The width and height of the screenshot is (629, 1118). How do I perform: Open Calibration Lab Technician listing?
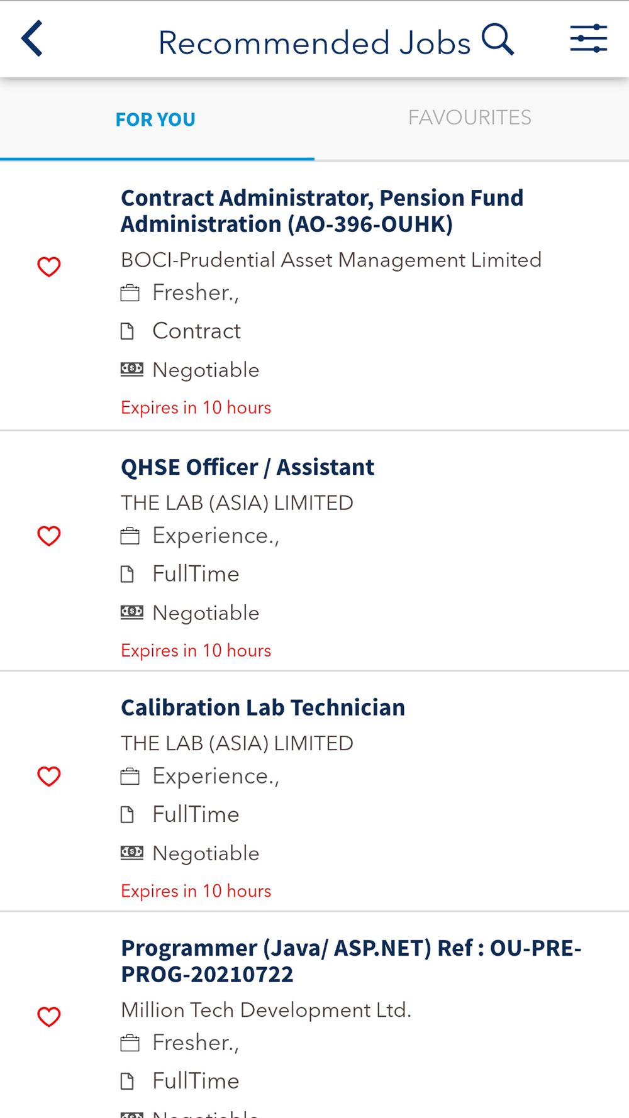click(x=263, y=707)
